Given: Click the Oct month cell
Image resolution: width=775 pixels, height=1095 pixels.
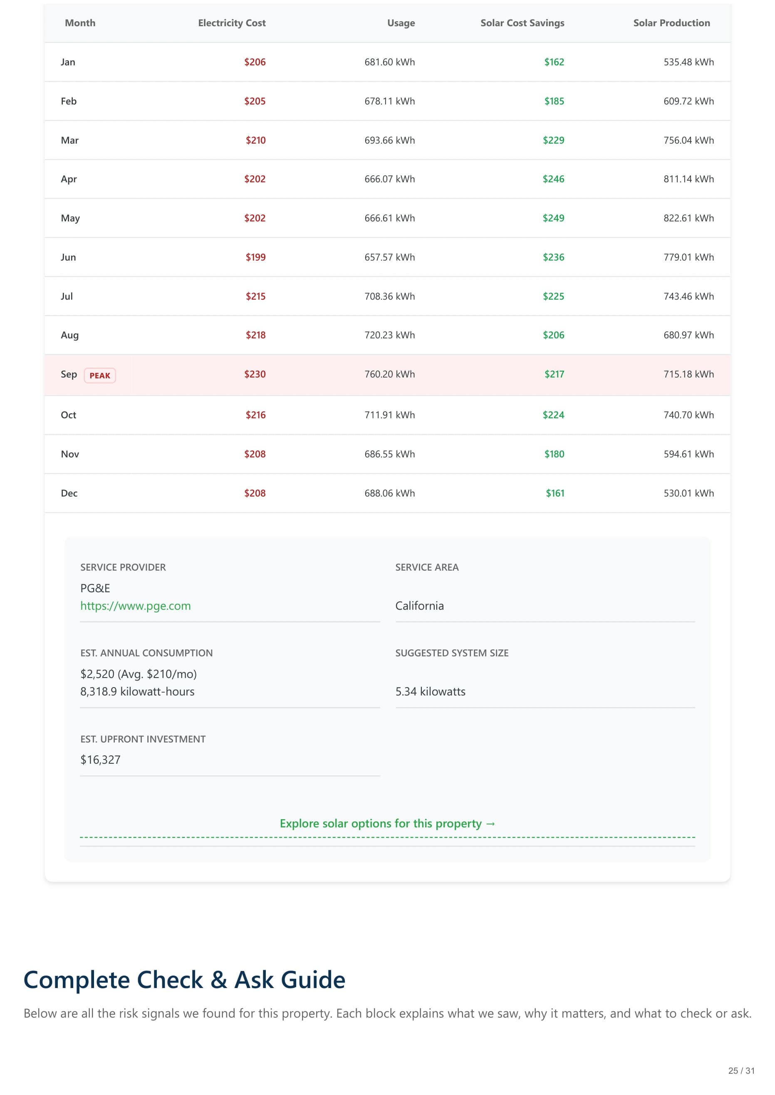Looking at the screenshot, I should coord(68,415).
